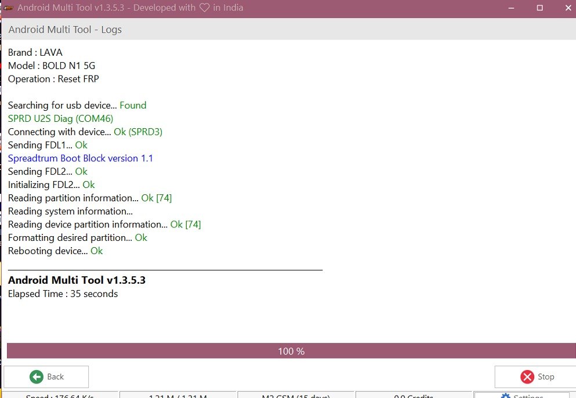Click the M2 GSM license days panel

pyautogui.click(x=295, y=396)
